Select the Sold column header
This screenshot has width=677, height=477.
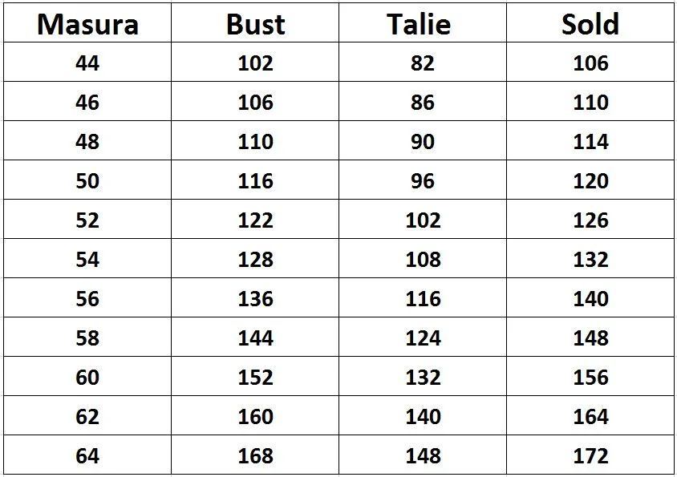tap(590, 24)
